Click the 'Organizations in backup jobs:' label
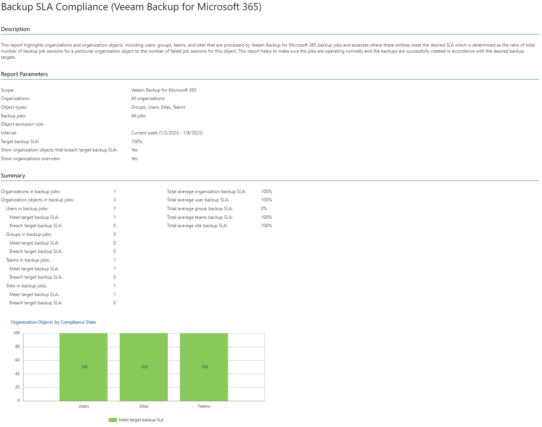 30,192
